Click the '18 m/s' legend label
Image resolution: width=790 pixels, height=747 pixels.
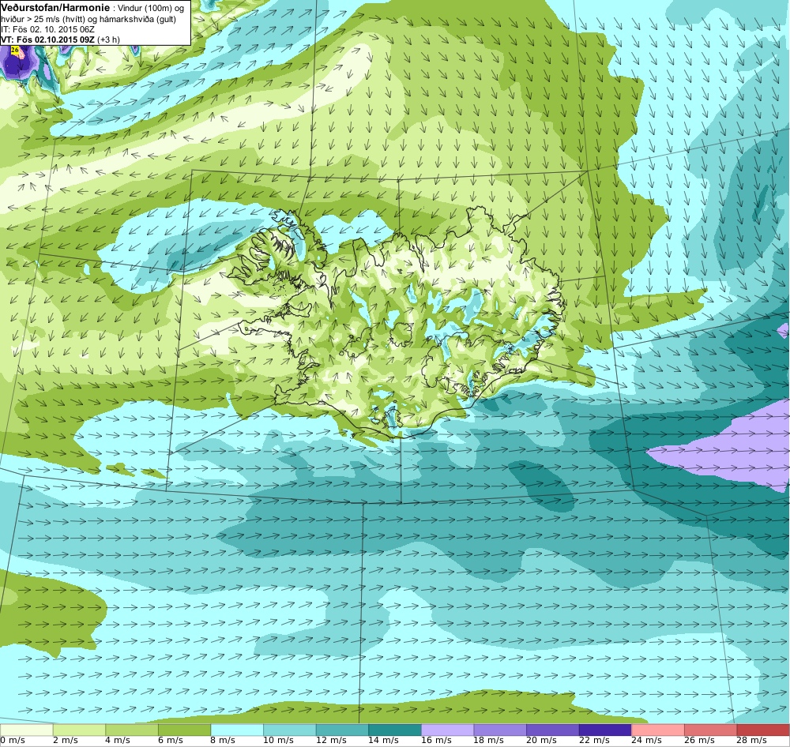[489, 741]
